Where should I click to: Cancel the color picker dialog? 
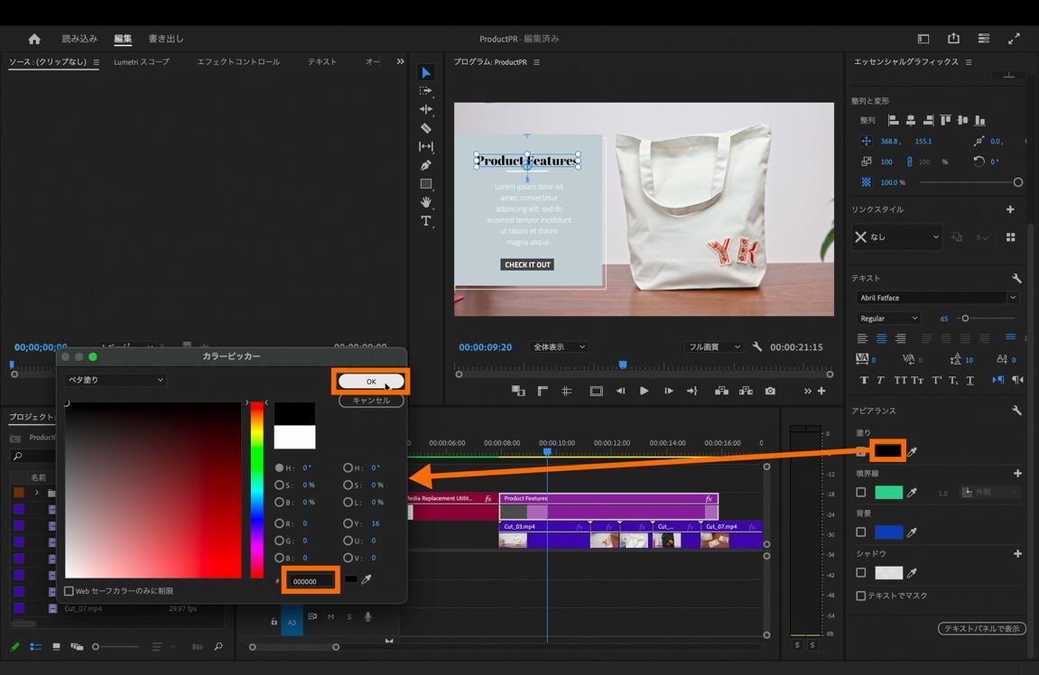tap(371, 400)
